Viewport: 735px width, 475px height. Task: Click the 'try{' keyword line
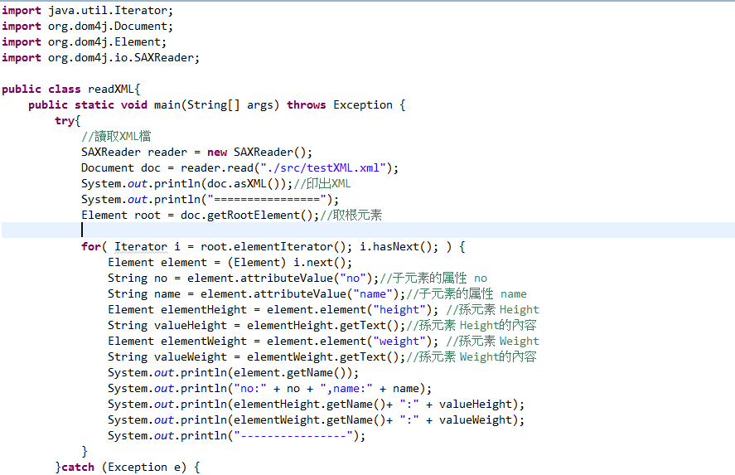[67, 121]
